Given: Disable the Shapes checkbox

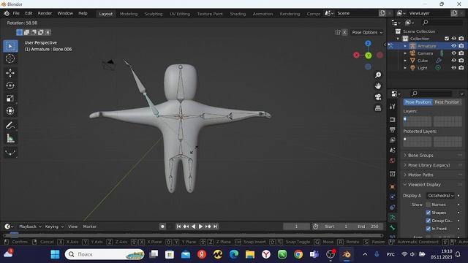Looking at the screenshot, I should pyautogui.click(x=429, y=213).
